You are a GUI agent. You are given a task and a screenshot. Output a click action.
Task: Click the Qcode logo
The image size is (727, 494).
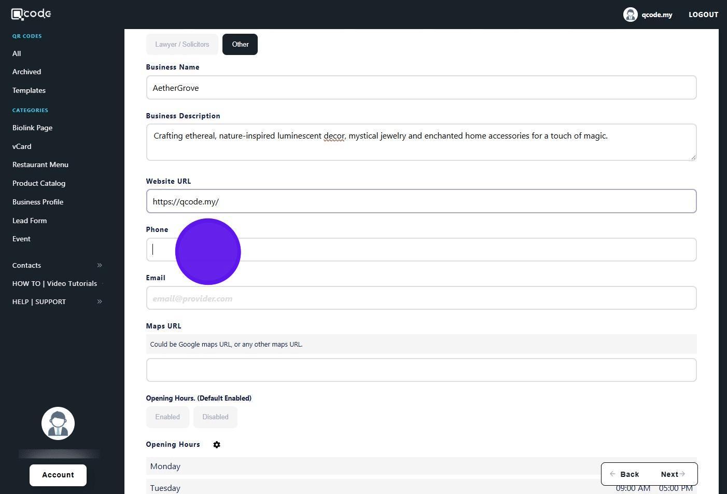31,14
